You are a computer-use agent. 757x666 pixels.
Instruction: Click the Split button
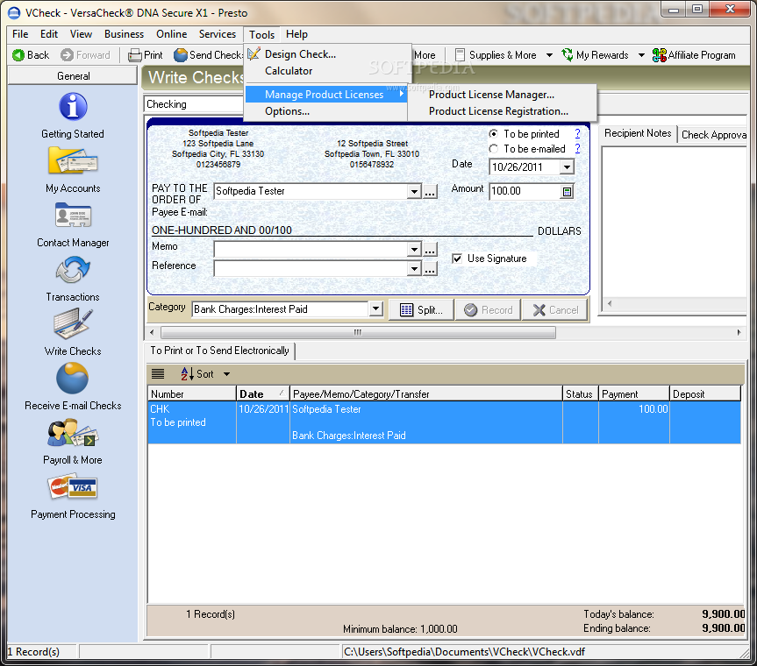(x=421, y=309)
